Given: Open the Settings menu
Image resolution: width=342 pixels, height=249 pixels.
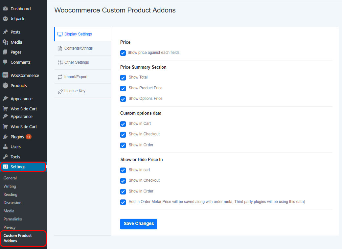Looking at the screenshot, I should tap(23, 167).
